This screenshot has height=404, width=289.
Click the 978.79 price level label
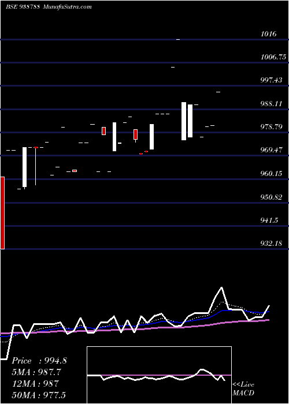(x=271, y=127)
